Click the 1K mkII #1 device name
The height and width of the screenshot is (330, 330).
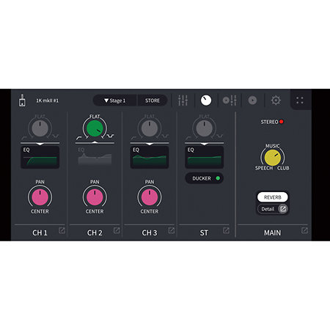[47, 100]
